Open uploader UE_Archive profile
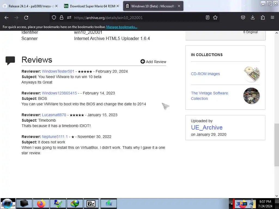279x209 pixels. tap(207, 127)
